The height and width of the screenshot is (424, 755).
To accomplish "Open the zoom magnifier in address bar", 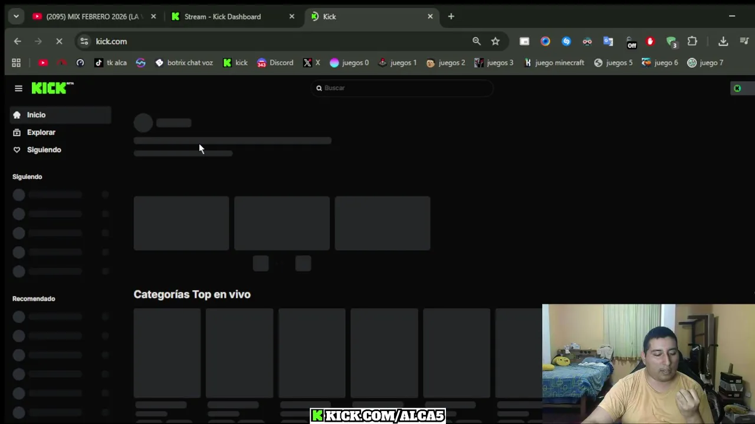I will click(477, 41).
